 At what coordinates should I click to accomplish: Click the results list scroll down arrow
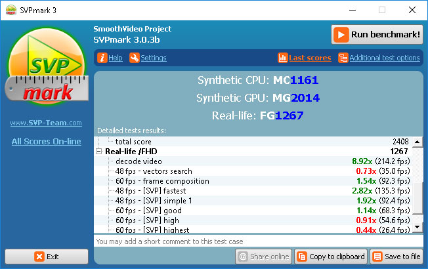(417, 227)
